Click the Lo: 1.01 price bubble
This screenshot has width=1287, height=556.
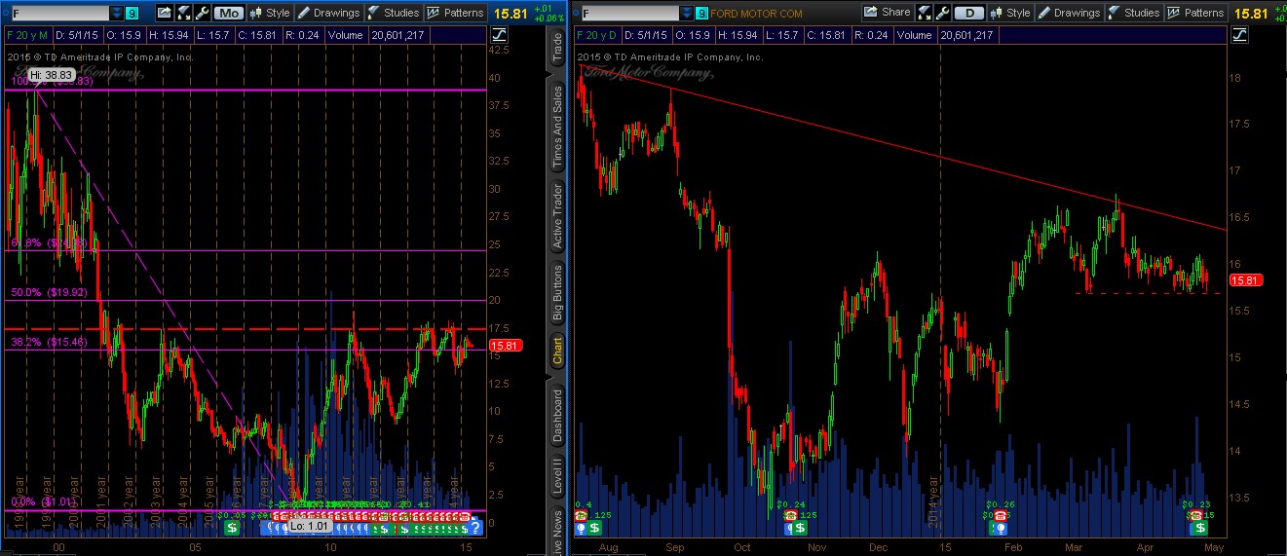(x=312, y=526)
